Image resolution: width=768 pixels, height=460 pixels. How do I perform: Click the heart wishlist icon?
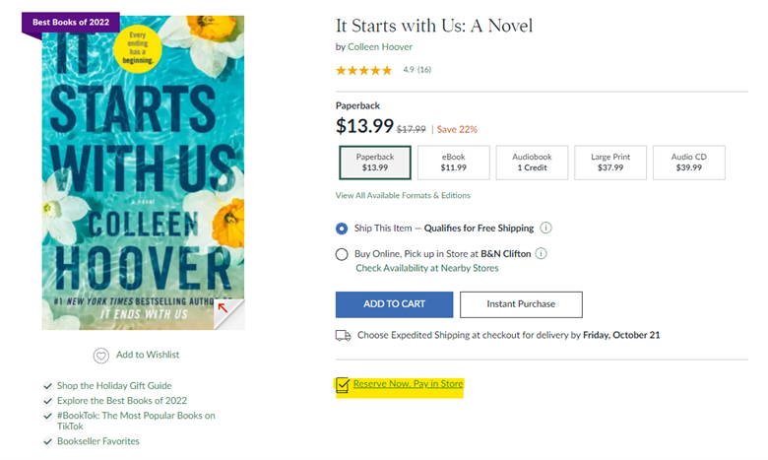click(x=100, y=356)
